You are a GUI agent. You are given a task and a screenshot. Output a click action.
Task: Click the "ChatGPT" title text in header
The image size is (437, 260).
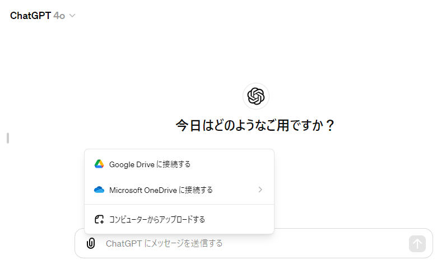(x=30, y=16)
